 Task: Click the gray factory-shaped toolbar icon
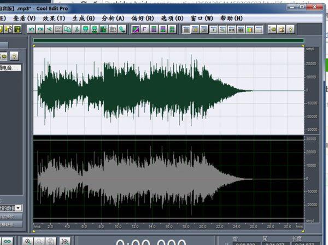coord(113,30)
